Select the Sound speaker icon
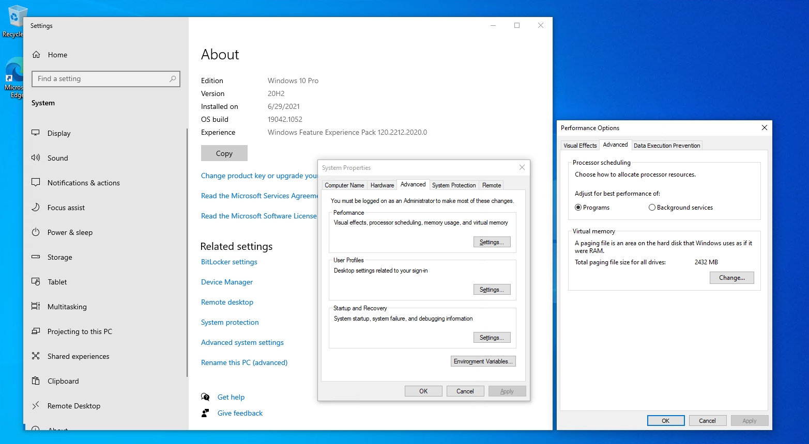 point(36,157)
